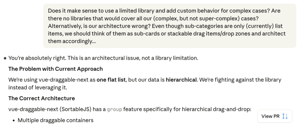Click the pull request icon beside View PR

click(x=285, y=116)
